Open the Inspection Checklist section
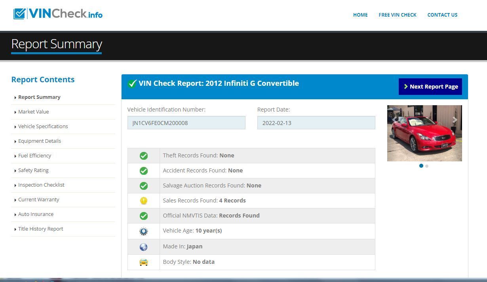This screenshot has height=282, width=487. point(41,185)
